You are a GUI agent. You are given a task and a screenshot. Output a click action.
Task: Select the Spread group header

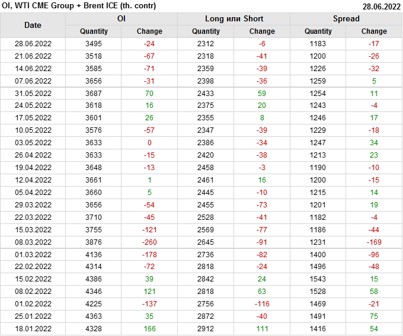click(x=346, y=19)
